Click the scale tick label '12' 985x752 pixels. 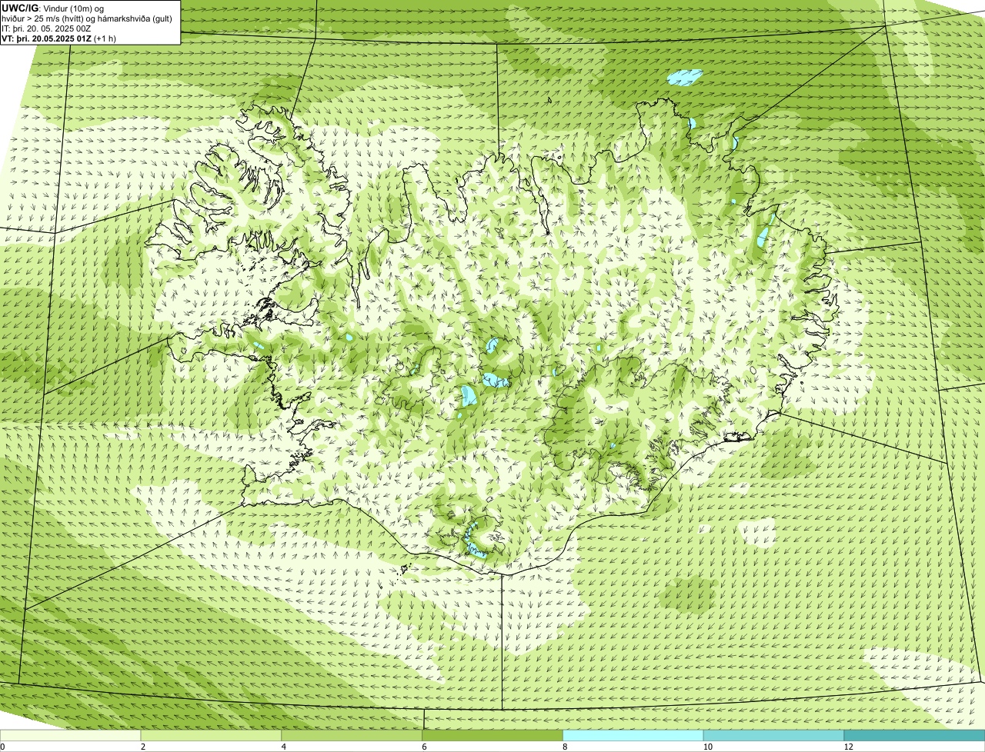click(848, 747)
